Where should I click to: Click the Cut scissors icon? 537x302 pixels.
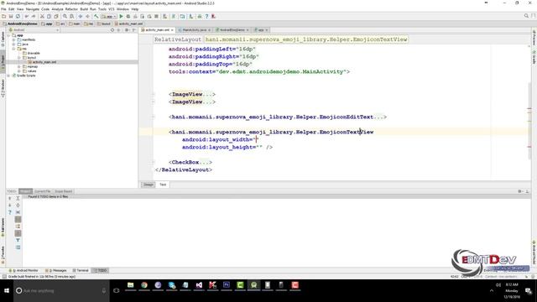(42, 17)
